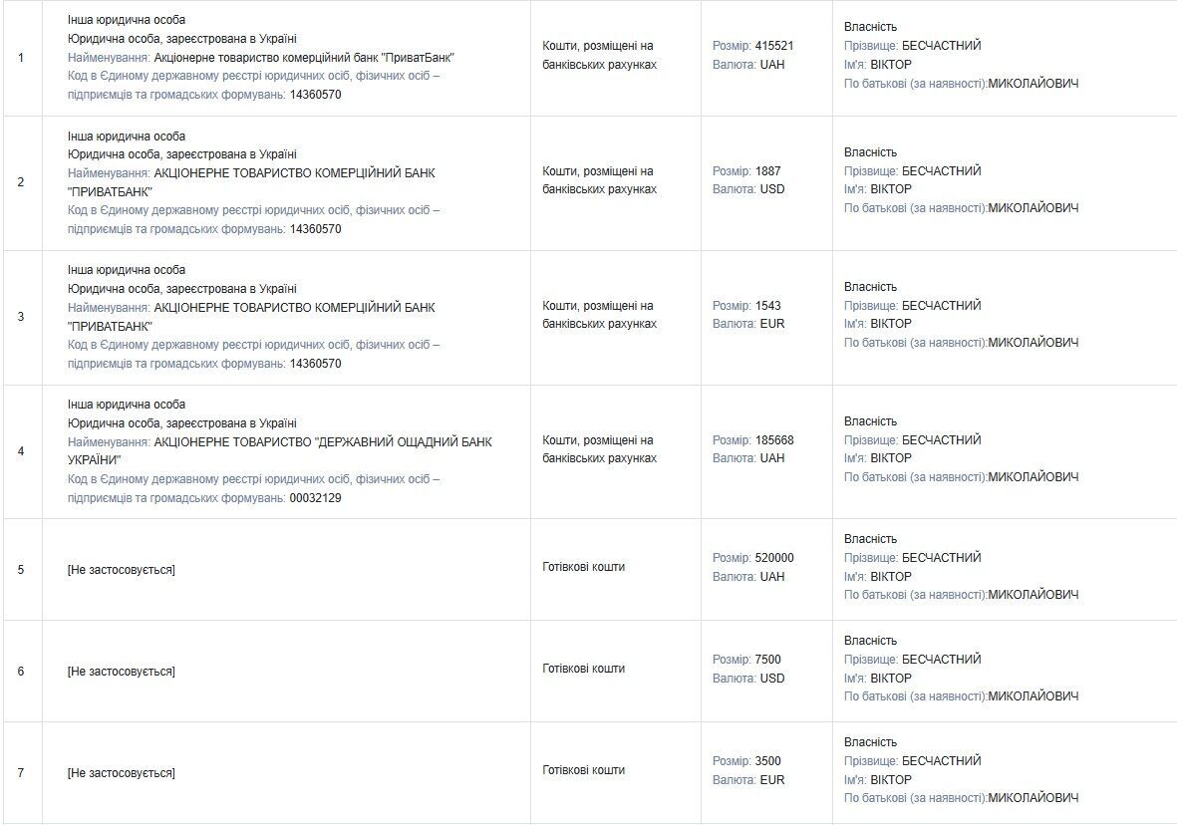
Task: Select registry code 00032129
Action: [315, 498]
